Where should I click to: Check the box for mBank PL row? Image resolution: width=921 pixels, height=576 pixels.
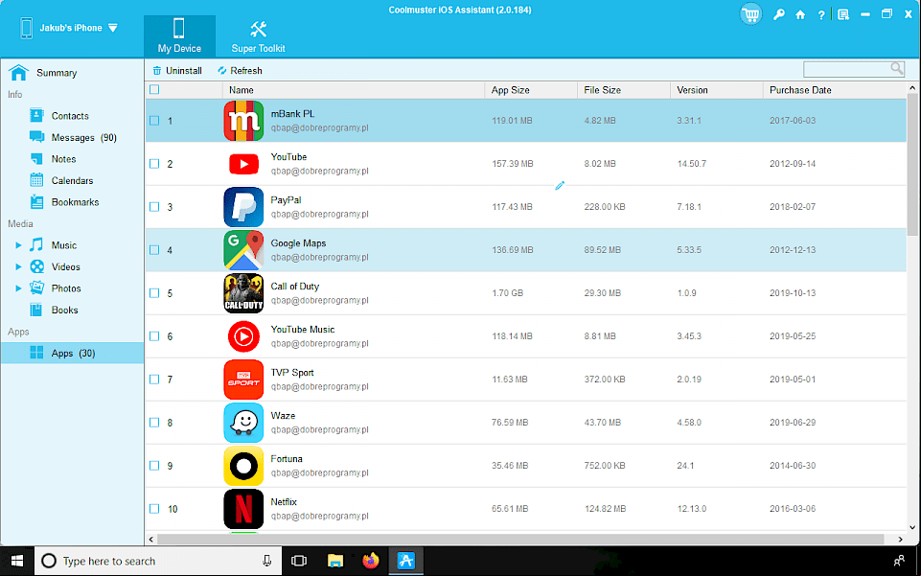point(154,121)
